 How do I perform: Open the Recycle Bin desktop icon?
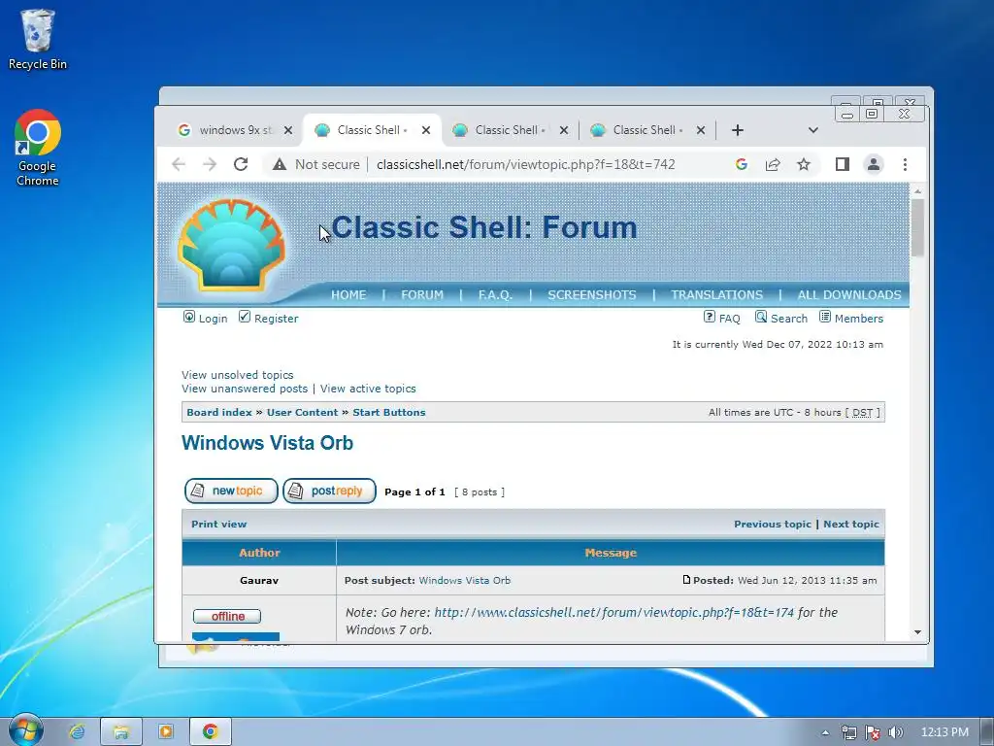38,39
